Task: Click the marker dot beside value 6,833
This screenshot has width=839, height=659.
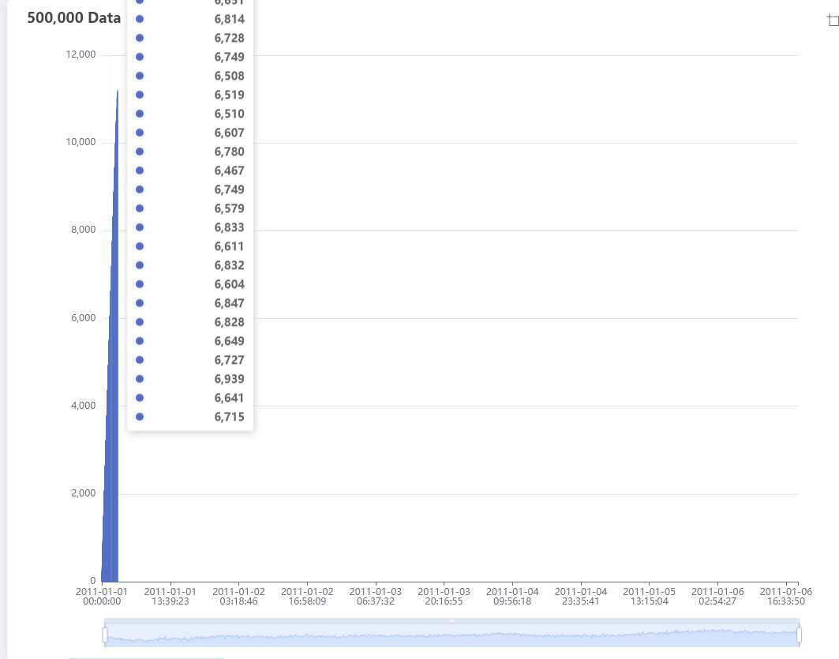Action: click(x=140, y=227)
